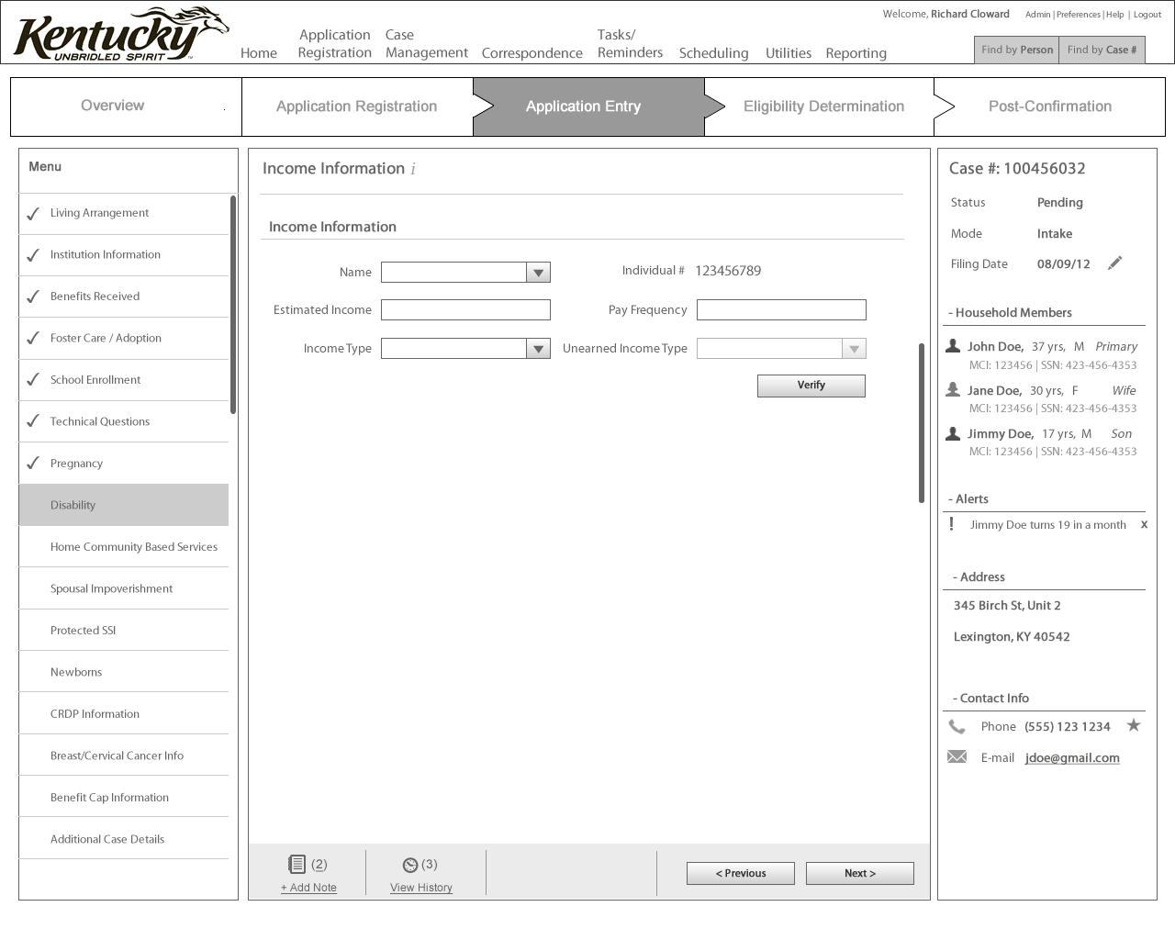Select Spousal Impoverishment menu item
Screen dimensions: 1175x940
pyautogui.click(x=124, y=588)
